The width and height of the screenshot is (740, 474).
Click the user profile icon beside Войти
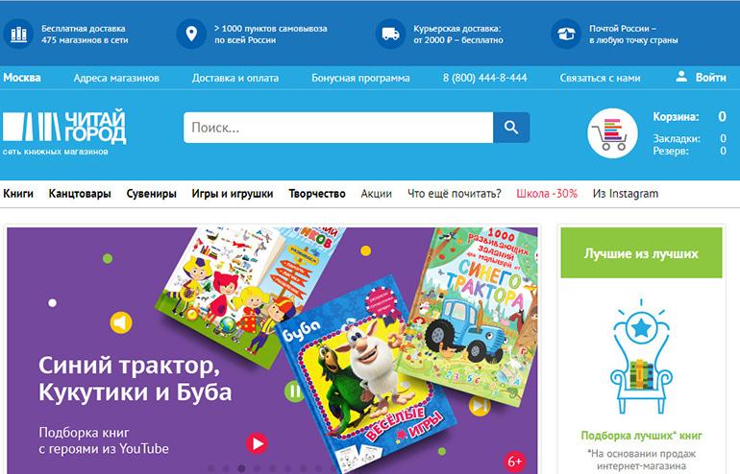coord(681,77)
